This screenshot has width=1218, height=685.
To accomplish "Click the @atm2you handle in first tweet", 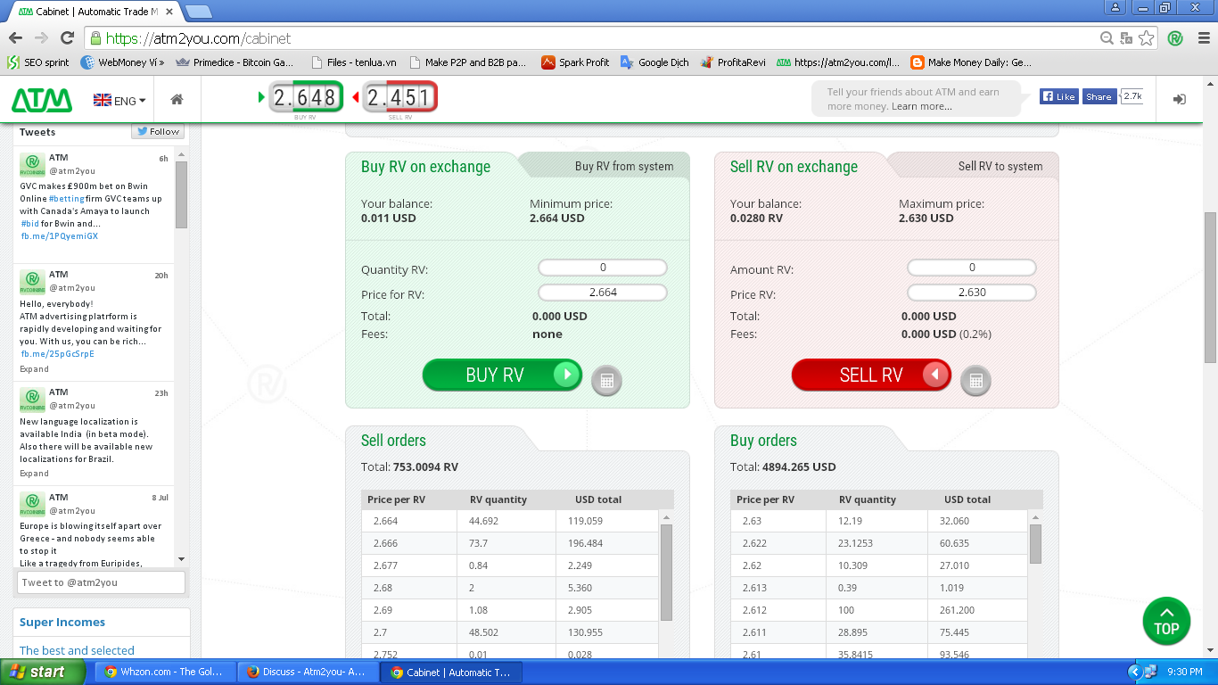I will tap(72, 170).
